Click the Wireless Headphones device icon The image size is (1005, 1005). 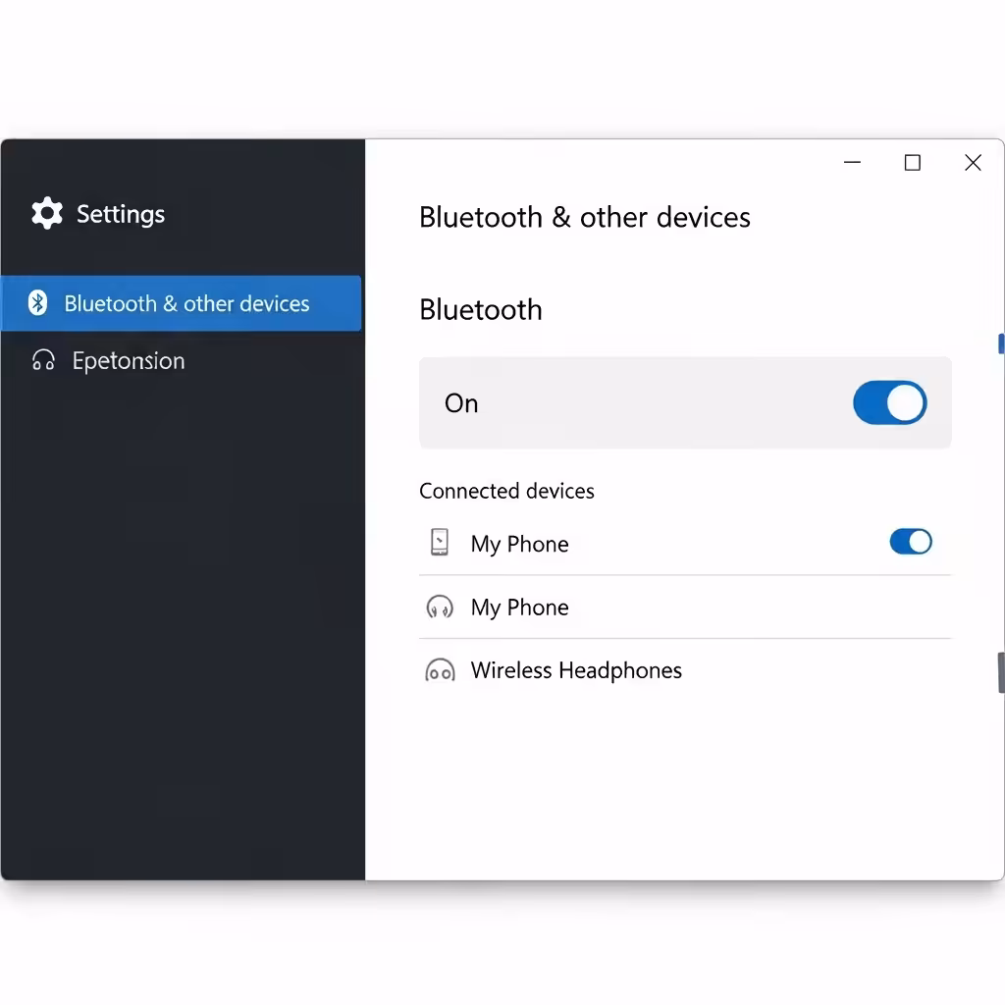pyautogui.click(x=440, y=670)
